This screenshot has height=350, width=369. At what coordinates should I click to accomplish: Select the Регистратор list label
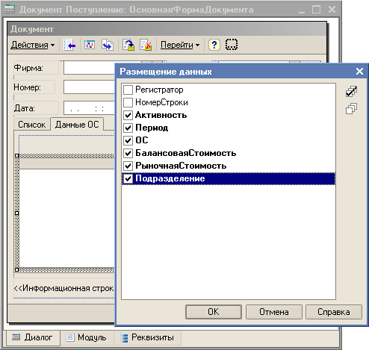click(159, 90)
